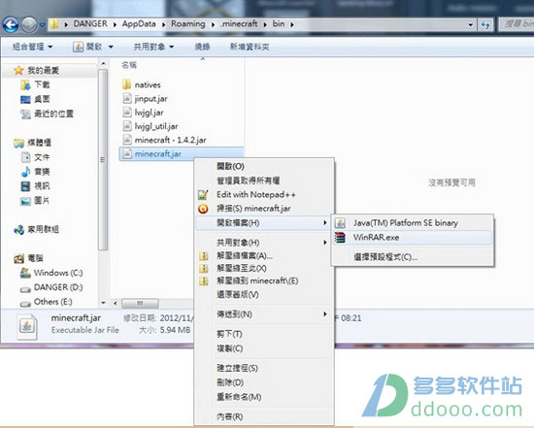Focus the search bin input field
This screenshot has height=428, width=534.
(x=517, y=24)
